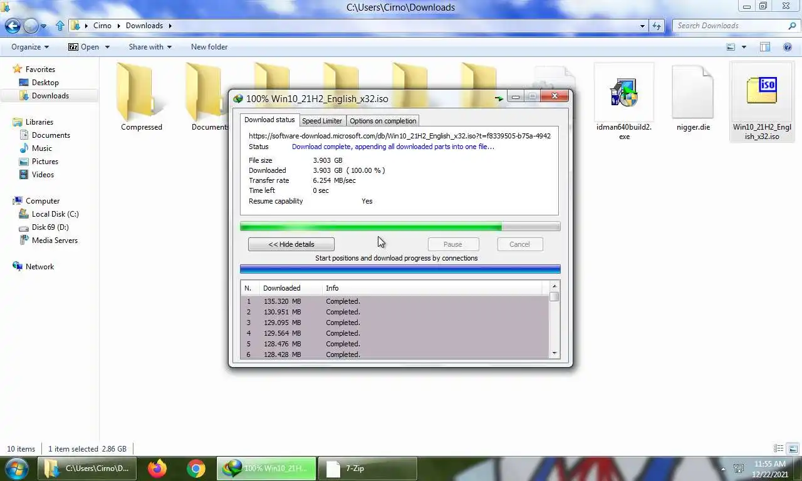Launch Chrome from the taskbar
Screen dimensions: 802x481
coord(196,468)
